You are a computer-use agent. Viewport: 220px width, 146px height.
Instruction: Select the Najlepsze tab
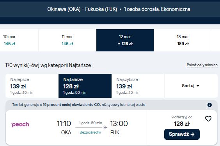pyautogui.click(x=32, y=86)
